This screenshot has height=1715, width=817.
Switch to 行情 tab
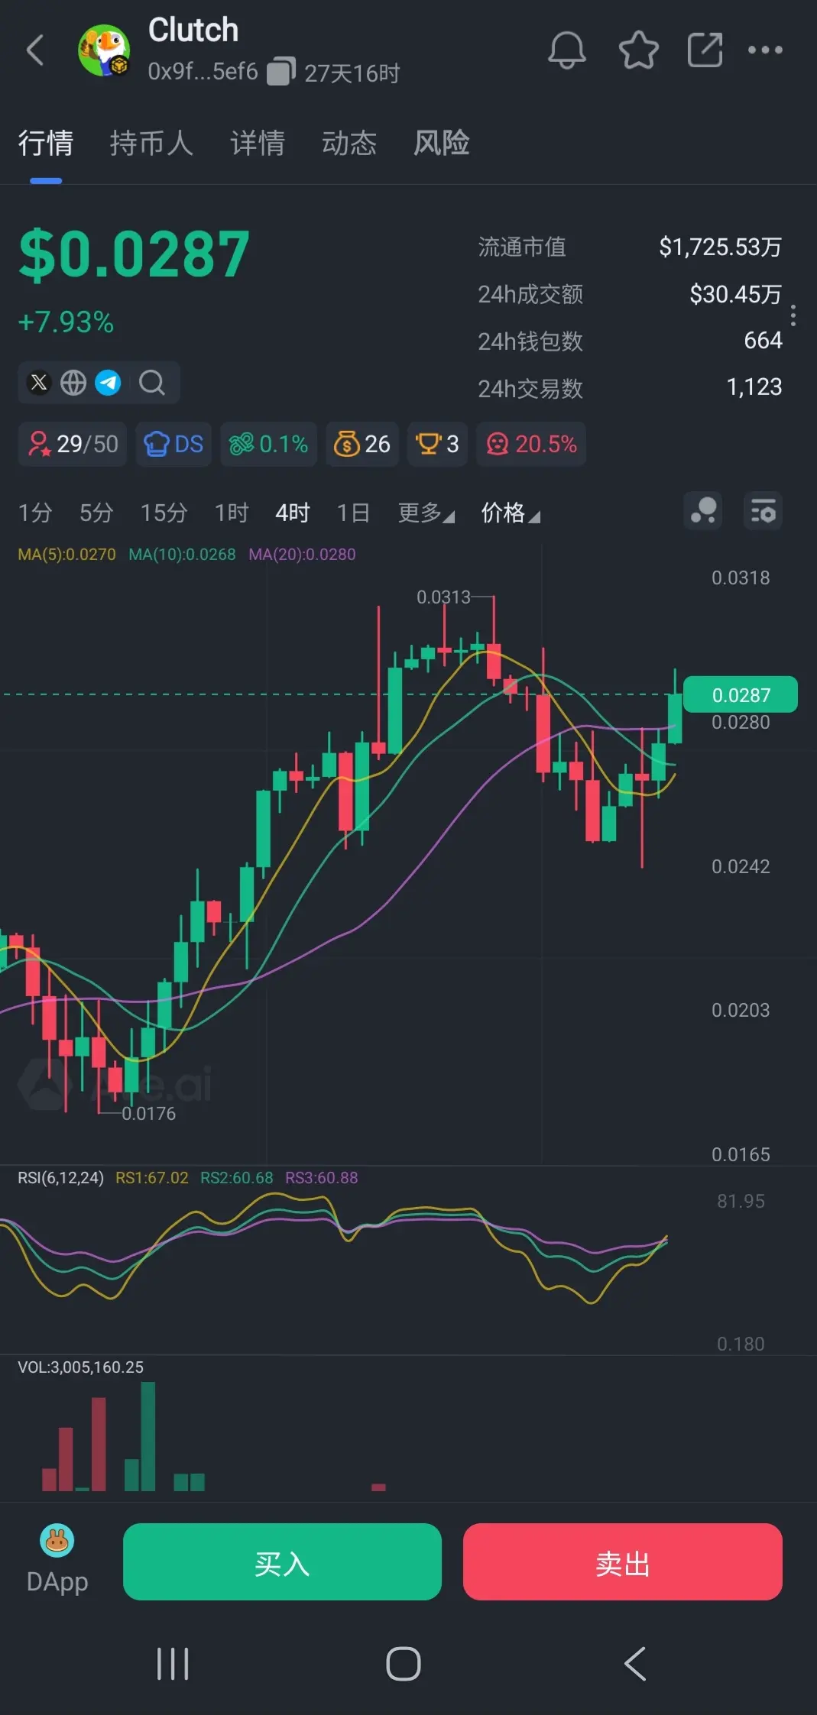[x=46, y=143]
